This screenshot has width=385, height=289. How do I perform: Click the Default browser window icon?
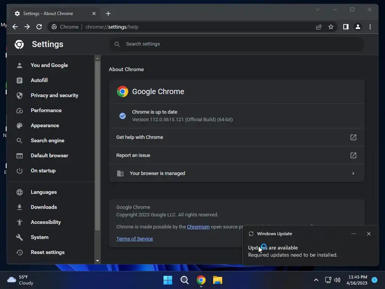(x=20, y=155)
